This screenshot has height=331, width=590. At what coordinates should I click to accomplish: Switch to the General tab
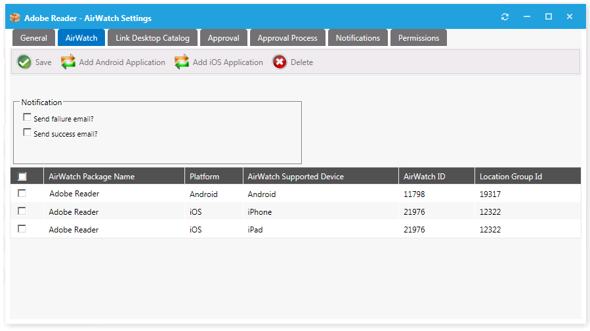coord(33,38)
